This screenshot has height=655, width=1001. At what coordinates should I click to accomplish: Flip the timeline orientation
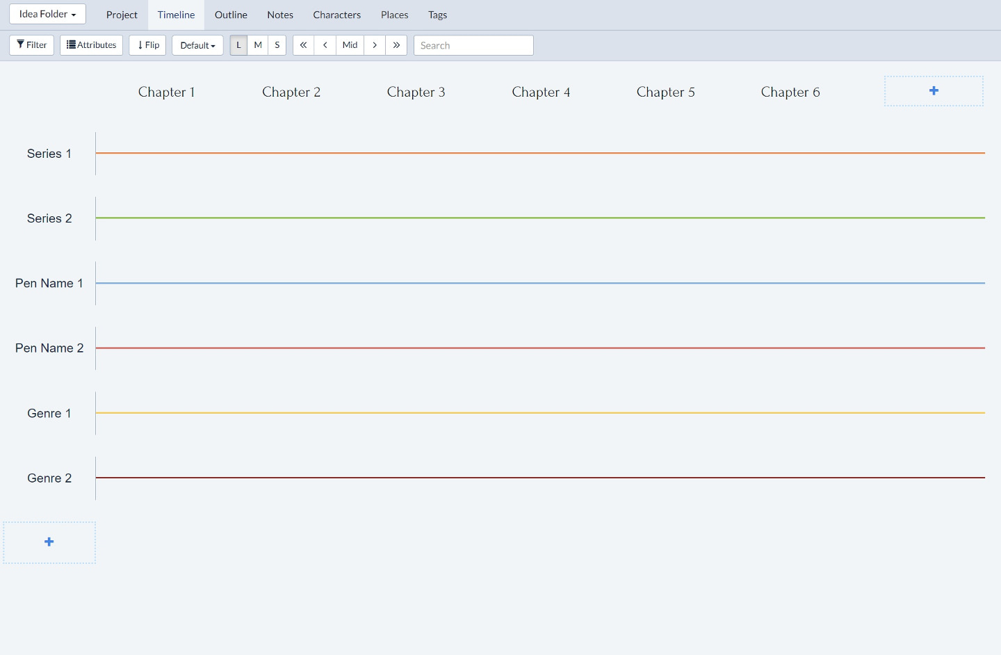(x=147, y=45)
